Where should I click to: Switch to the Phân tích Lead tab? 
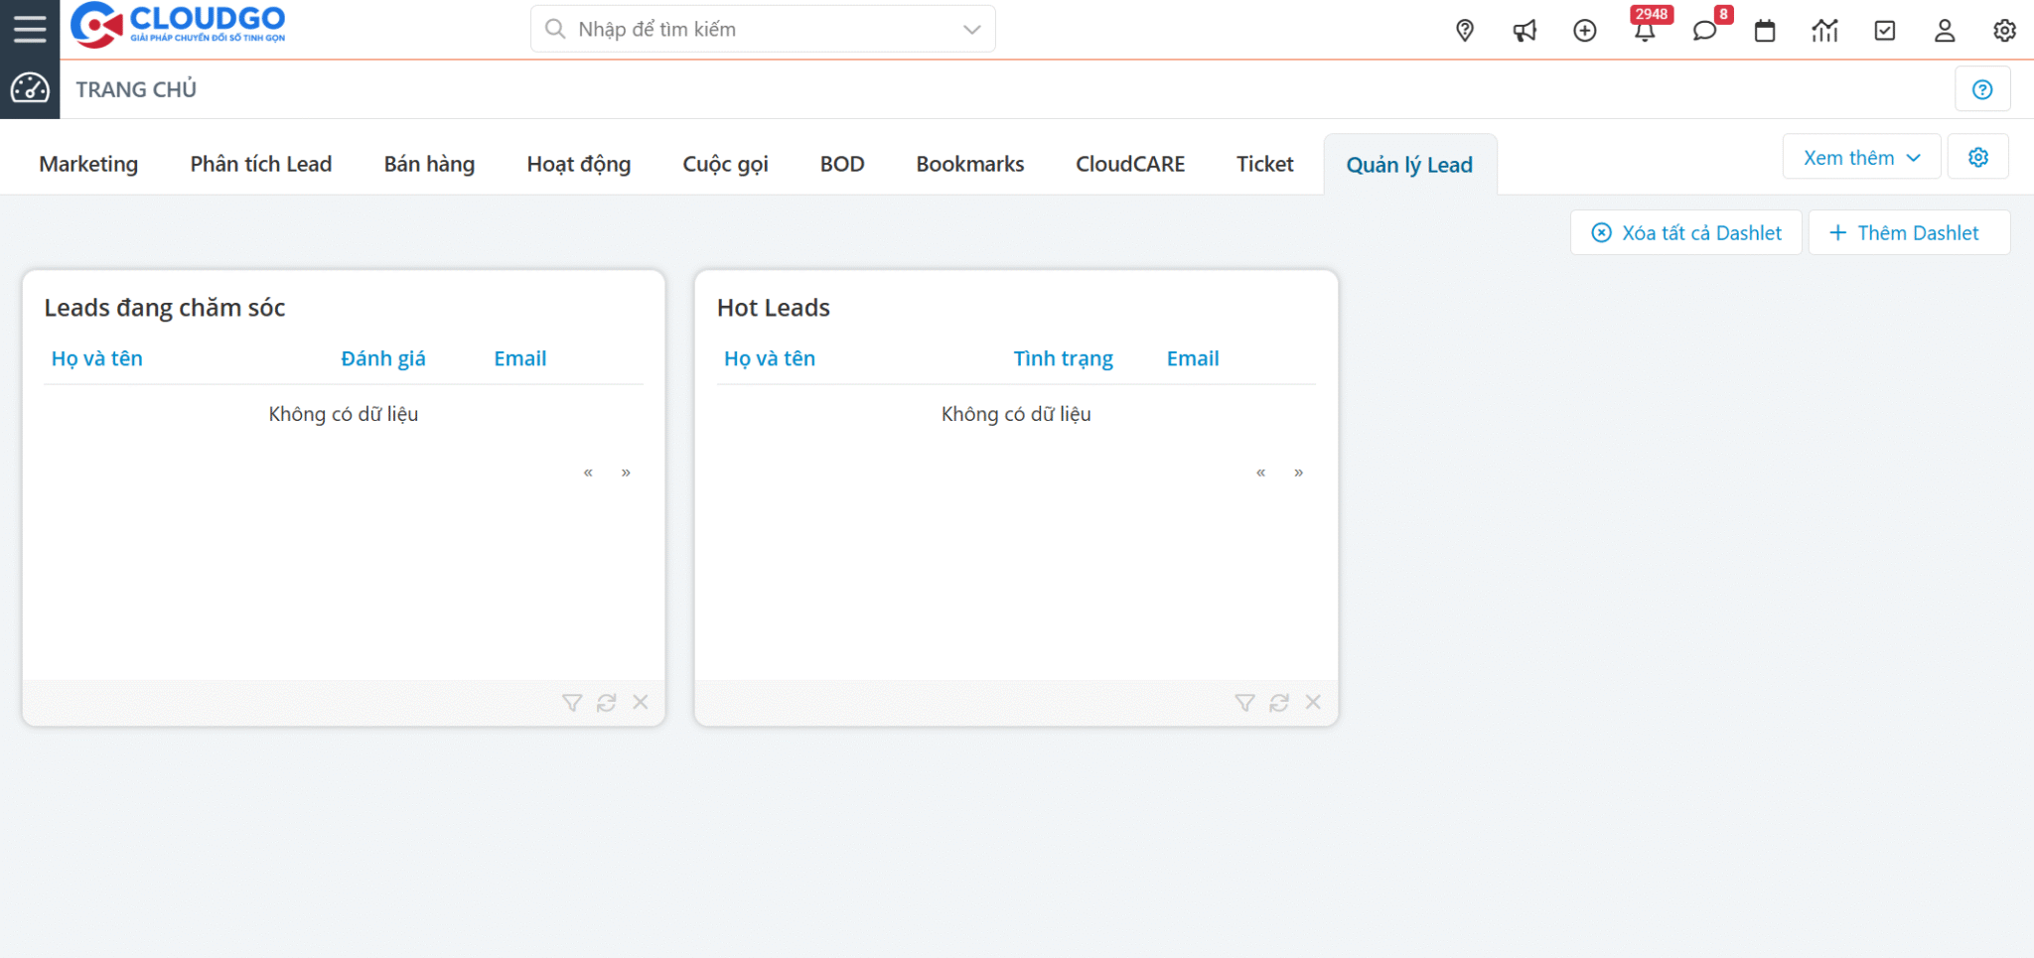tap(261, 164)
